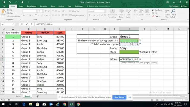Open Find & Select menu
This screenshot has width=190, height=107.
point(173,13)
